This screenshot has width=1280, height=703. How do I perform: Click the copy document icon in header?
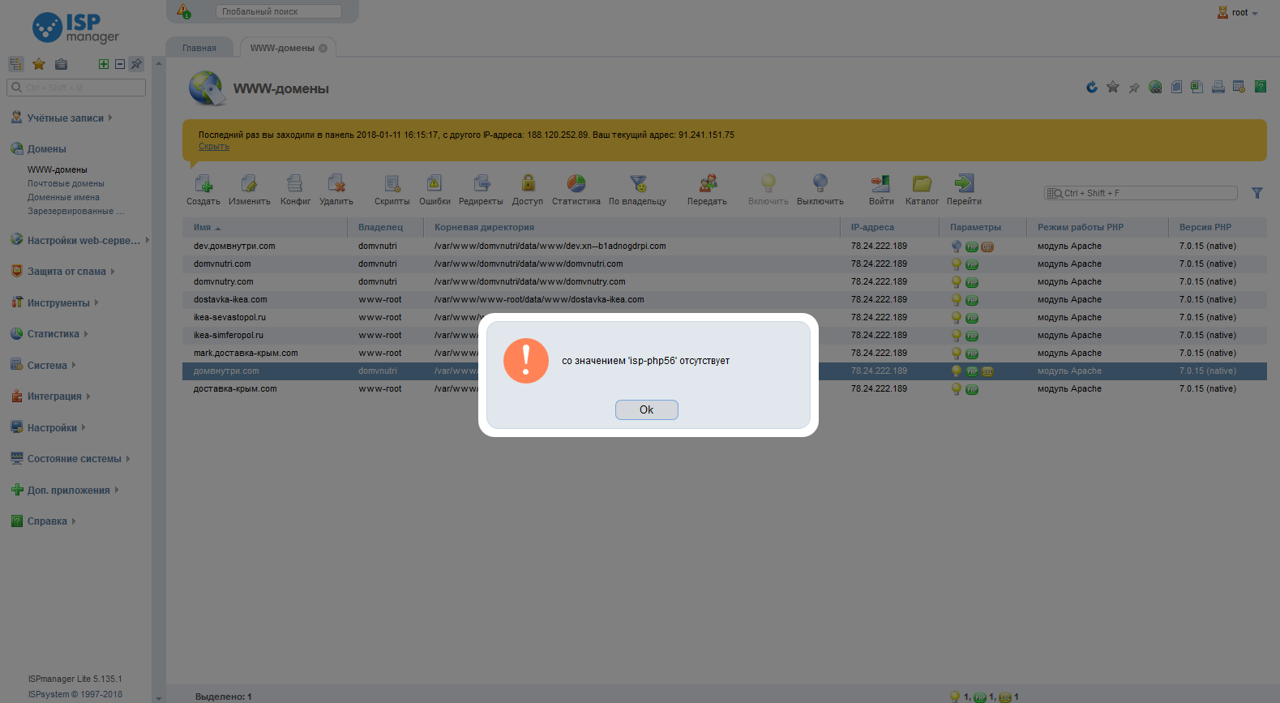[1176, 87]
